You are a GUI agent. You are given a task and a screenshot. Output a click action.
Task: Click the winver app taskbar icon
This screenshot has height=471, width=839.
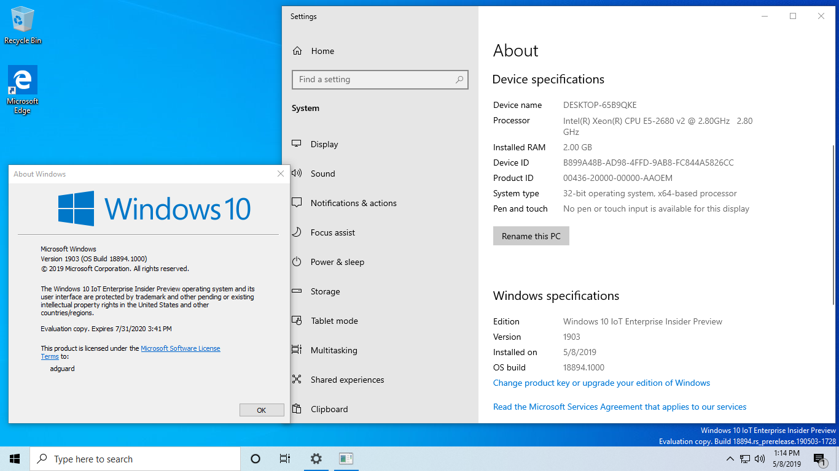coord(346,459)
